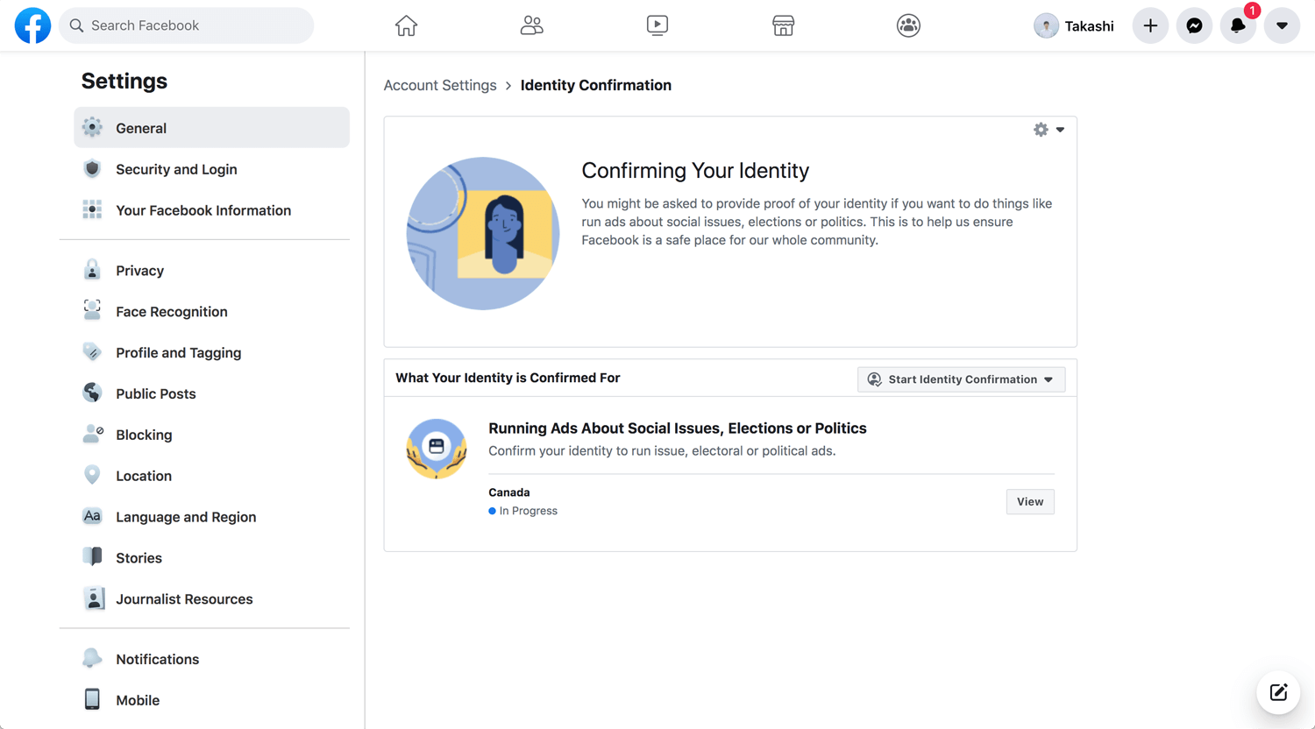Viewport: 1315px width, 729px height.
Task: Go to Account Settings breadcrumb link
Action: (x=440, y=85)
